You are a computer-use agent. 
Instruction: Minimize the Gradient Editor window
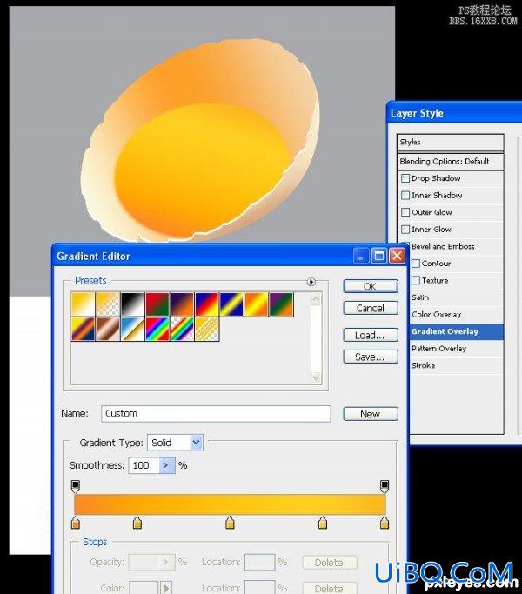tap(360, 256)
